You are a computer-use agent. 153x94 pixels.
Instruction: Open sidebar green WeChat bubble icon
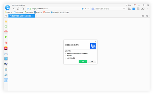point(6,37)
